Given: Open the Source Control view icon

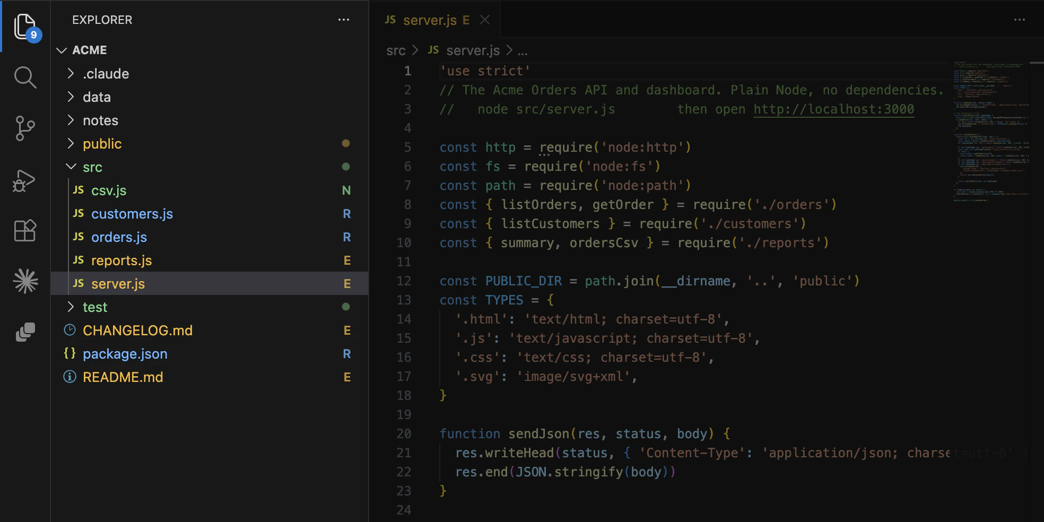Looking at the screenshot, I should (25, 128).
